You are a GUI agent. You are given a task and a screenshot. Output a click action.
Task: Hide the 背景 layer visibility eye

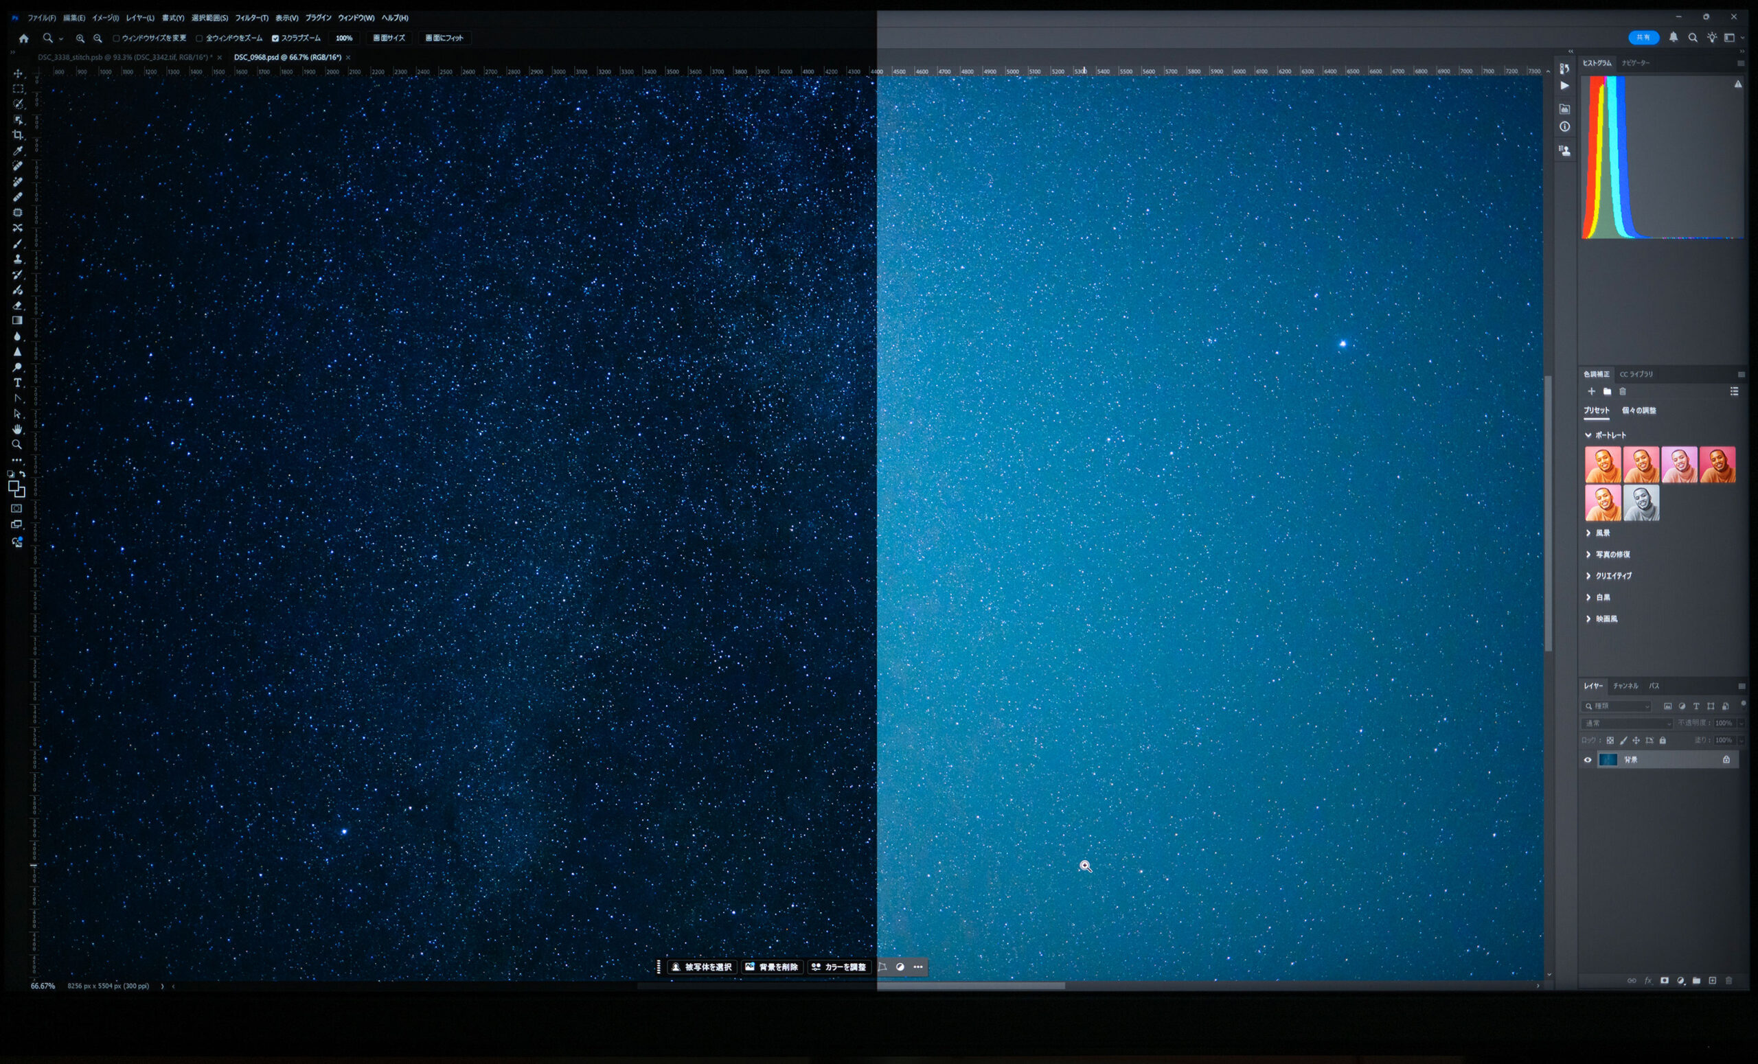(x=1588, y=759)
